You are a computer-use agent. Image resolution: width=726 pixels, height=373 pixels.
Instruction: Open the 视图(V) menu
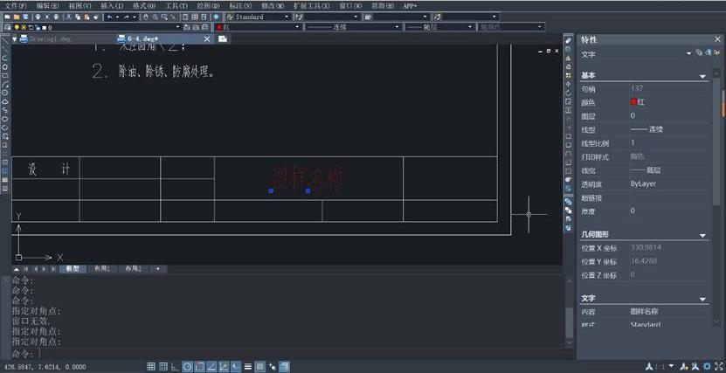tap(80, 6)
